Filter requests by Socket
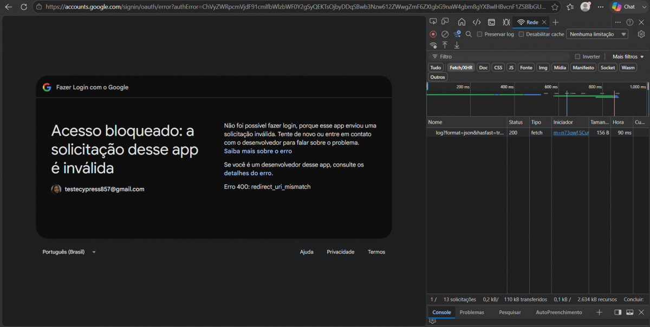 [x=608, y=67]
